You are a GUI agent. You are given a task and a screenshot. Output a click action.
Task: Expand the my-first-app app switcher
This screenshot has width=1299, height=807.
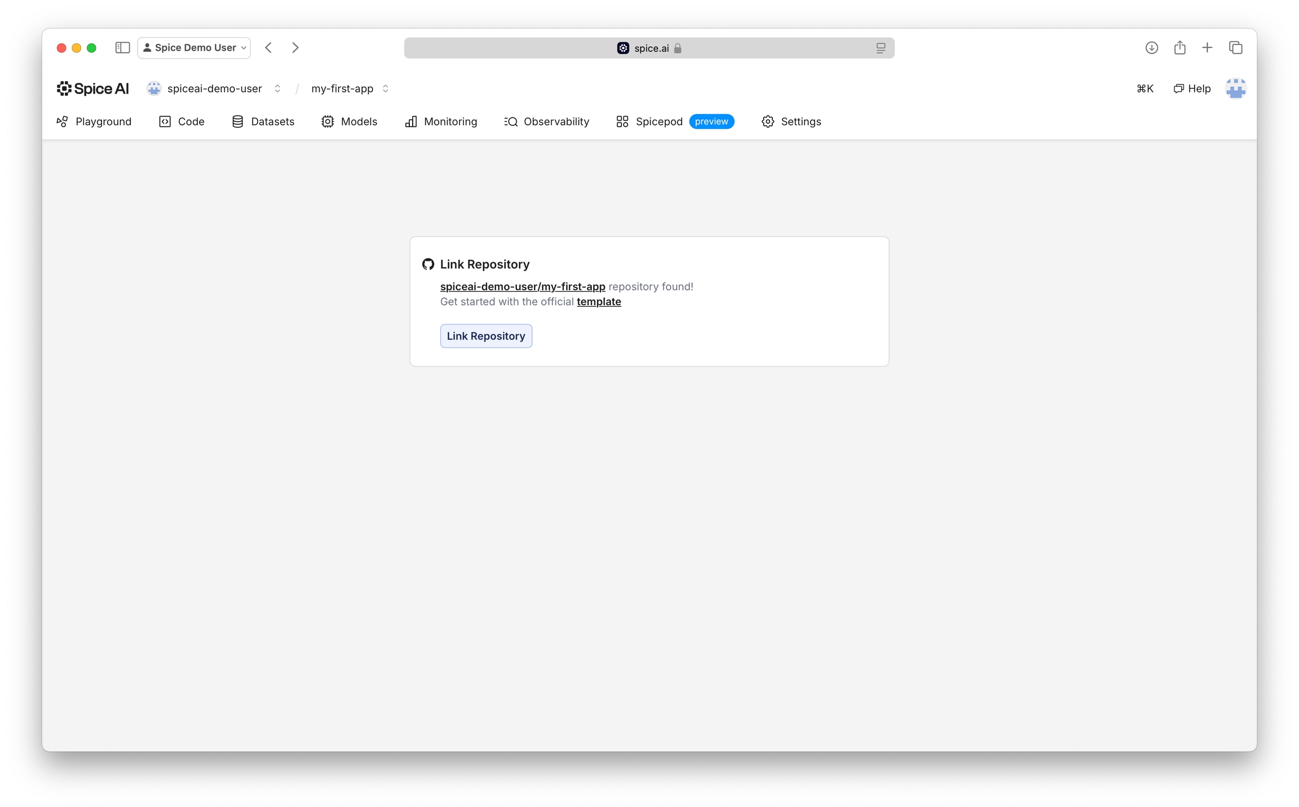pyautogui.click(x=386, y=89)
